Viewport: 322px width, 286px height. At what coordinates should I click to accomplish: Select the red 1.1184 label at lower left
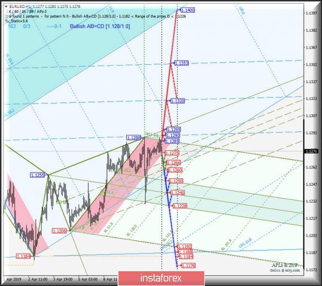coord(23,257)
